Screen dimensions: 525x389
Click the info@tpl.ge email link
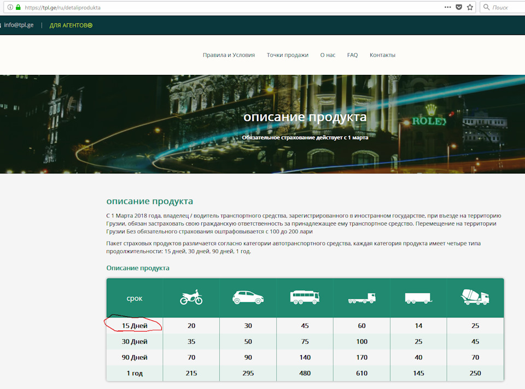19,25
